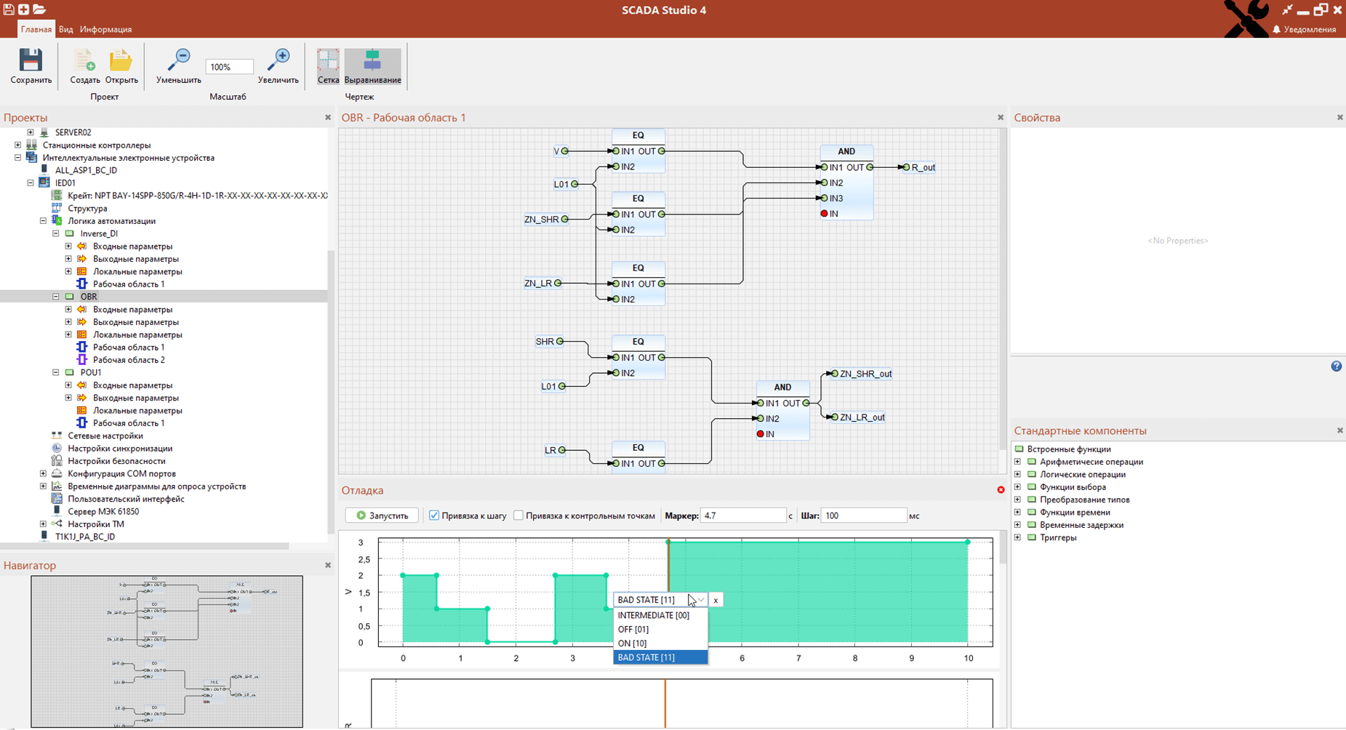1346x730 pixels.
Task: Click the Открыть folder icon
Action: (x=121, y=60)
